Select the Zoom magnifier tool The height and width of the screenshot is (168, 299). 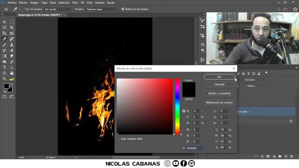click(x=4, y=79)
